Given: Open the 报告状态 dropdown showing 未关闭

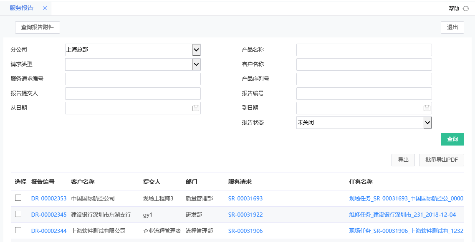Looking at the screenshot, I should [x=427, y=122].
